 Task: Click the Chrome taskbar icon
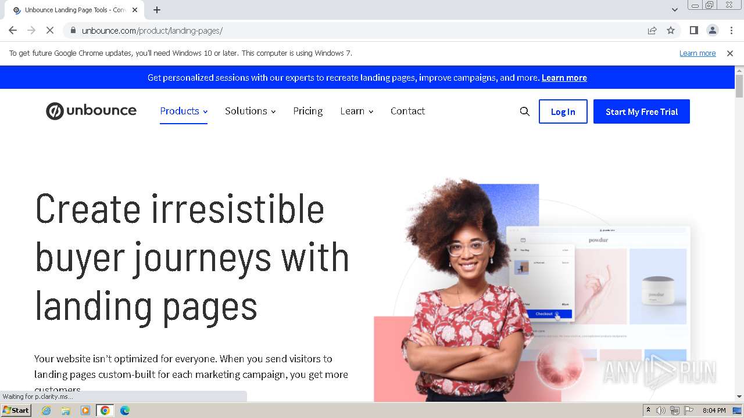coord(105,410)
